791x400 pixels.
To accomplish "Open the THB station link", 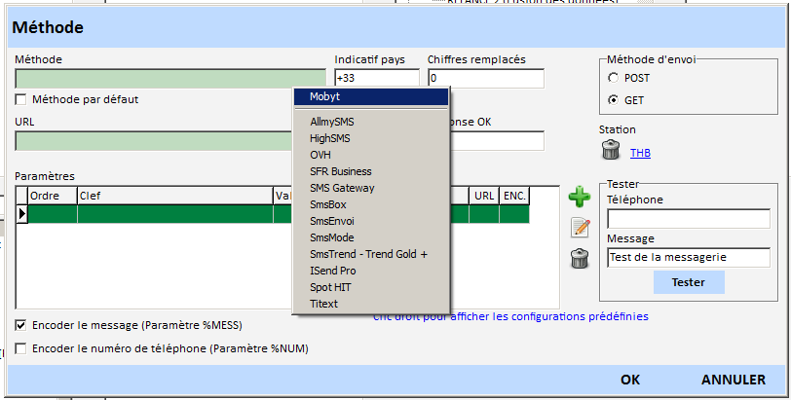I will (641, 153).
